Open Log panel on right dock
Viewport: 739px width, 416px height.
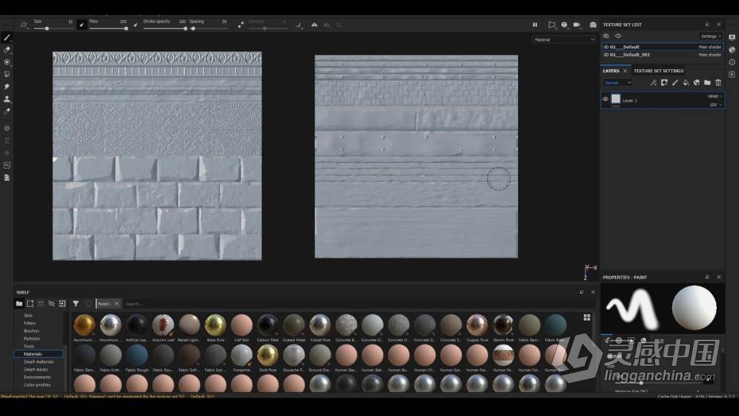pos(732,74)
